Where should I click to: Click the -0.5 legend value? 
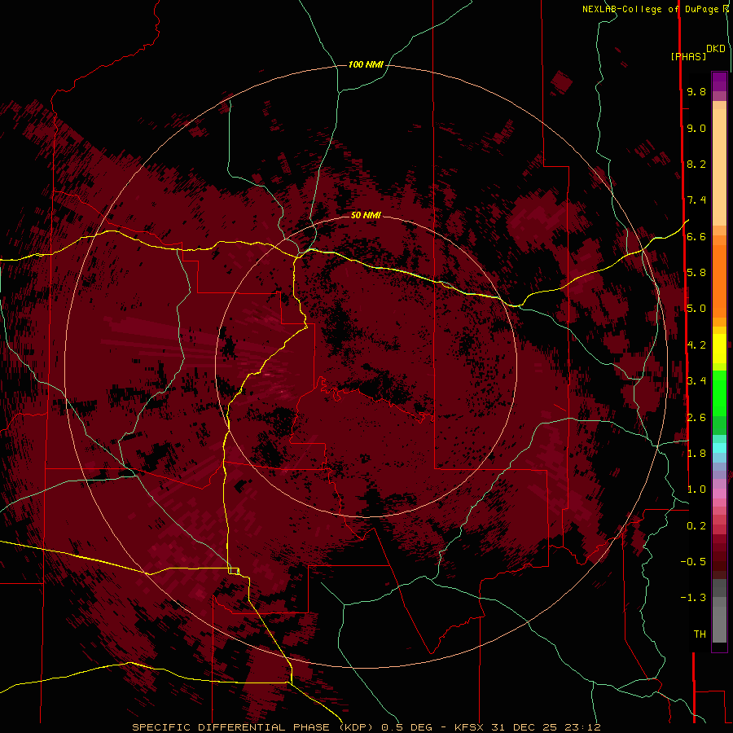[693, 562]
